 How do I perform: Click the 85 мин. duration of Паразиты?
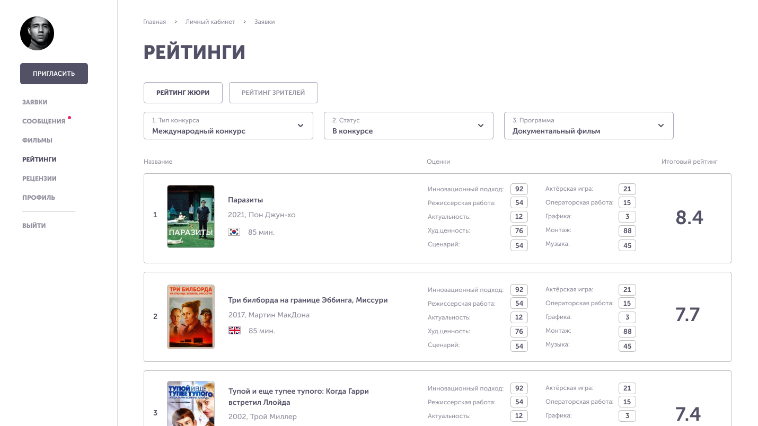tap(261, 232)
